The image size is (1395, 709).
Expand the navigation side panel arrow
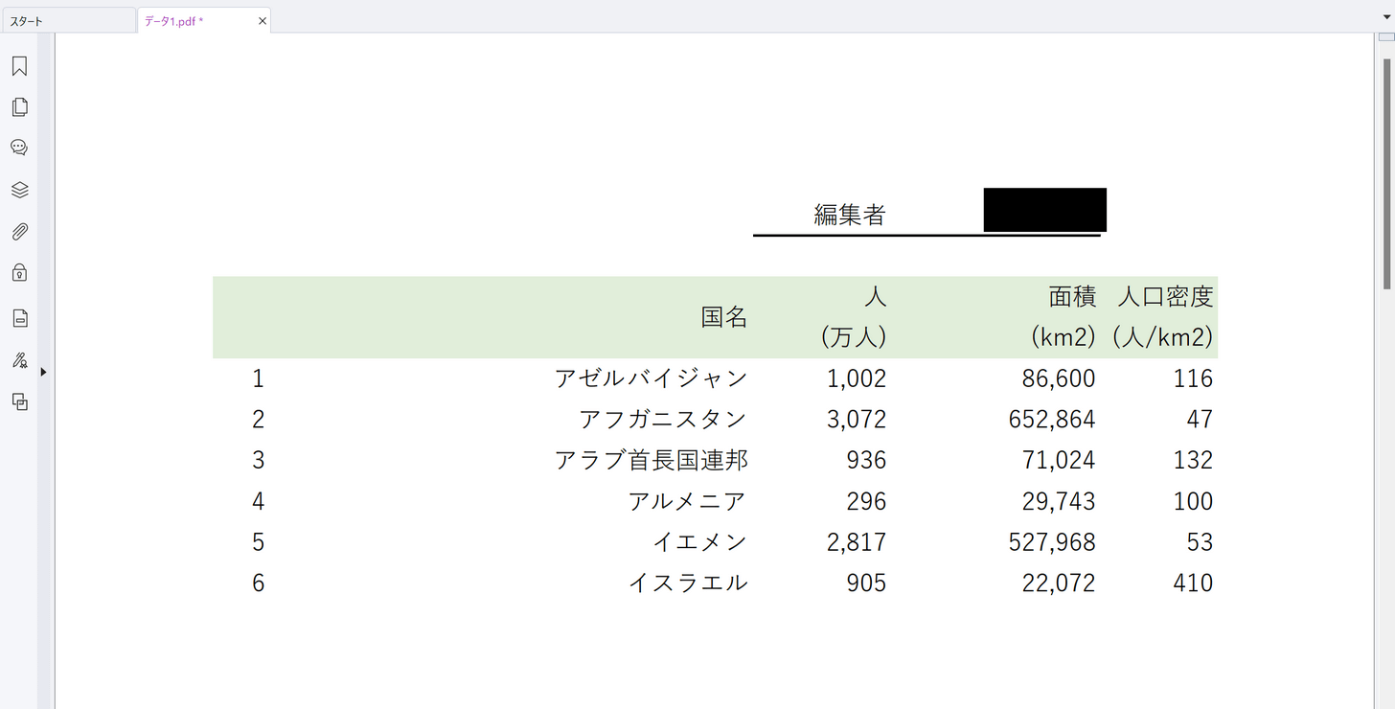[x=43, y=372]
